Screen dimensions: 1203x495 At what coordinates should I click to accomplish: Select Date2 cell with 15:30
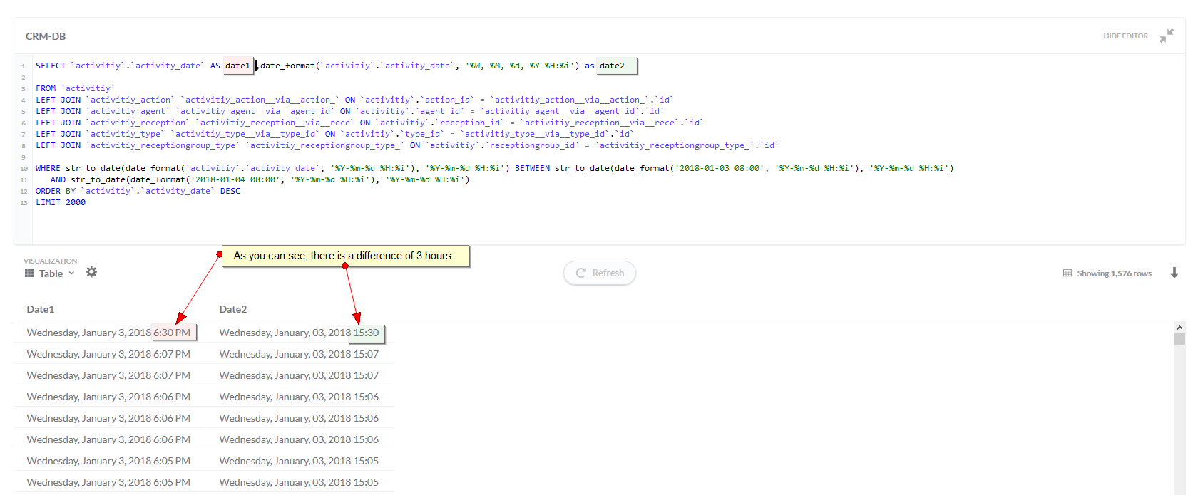coord(300,333)
